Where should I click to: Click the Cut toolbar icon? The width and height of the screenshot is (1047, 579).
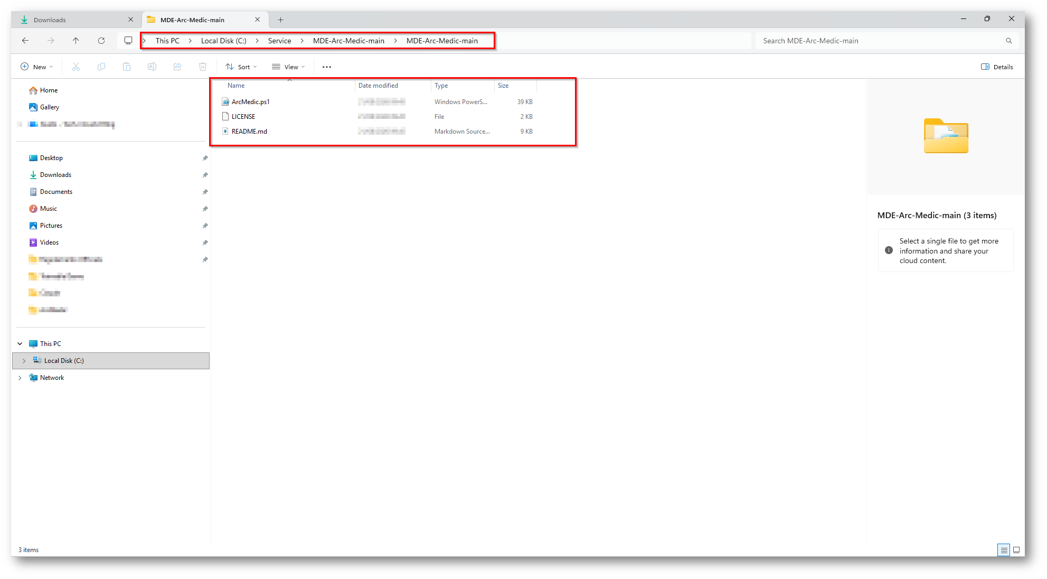coord(76,67)
